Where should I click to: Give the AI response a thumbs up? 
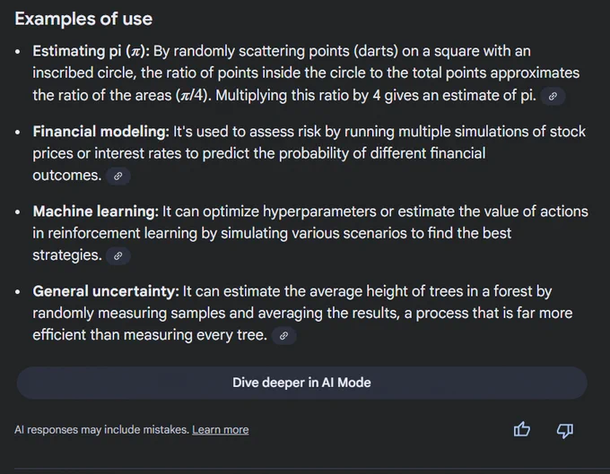[x=522, y=430]
